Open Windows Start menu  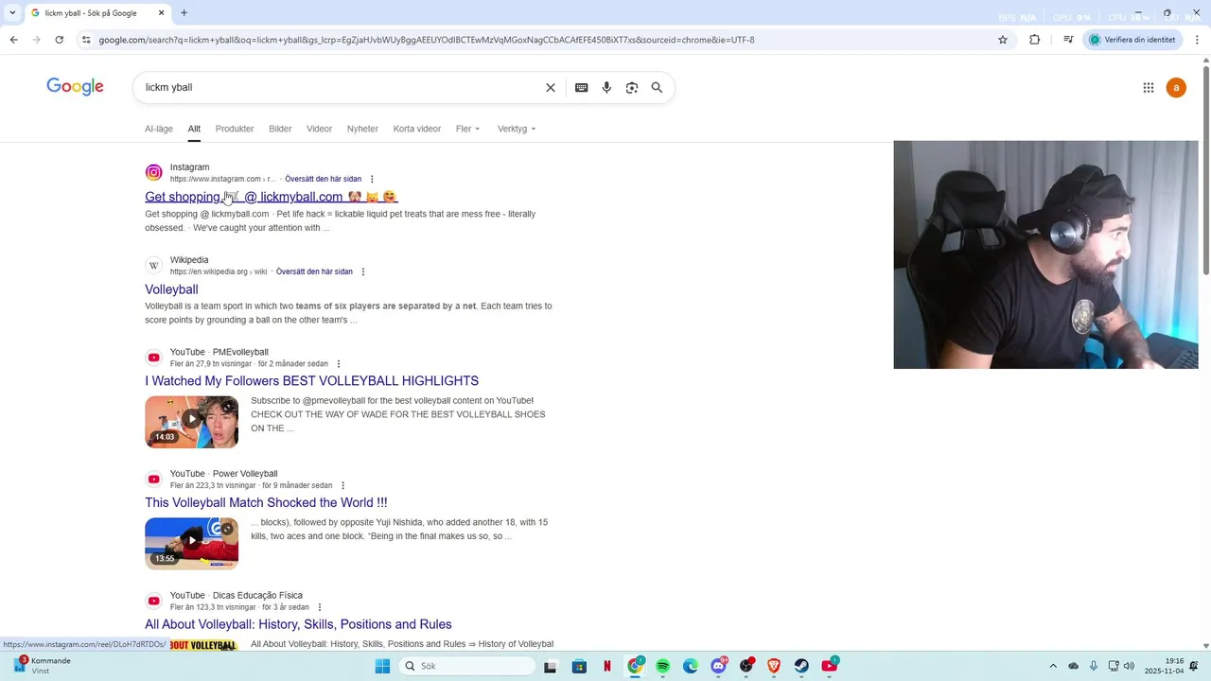[x=382, y=666]
